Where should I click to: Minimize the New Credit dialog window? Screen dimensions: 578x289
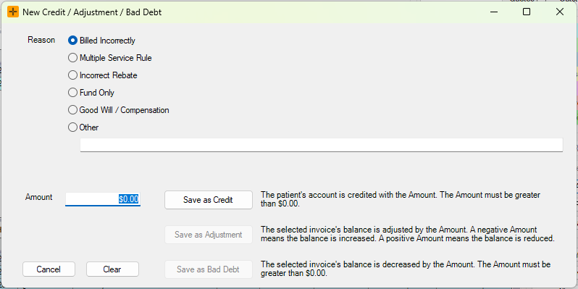point(494,12)
